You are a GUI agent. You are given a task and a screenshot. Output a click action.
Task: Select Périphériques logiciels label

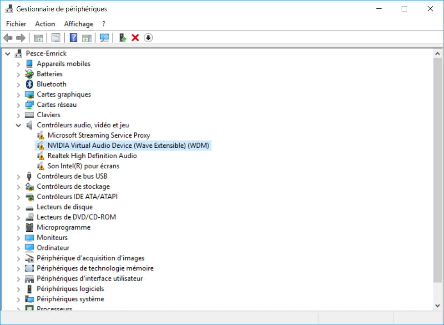(71, 289)
